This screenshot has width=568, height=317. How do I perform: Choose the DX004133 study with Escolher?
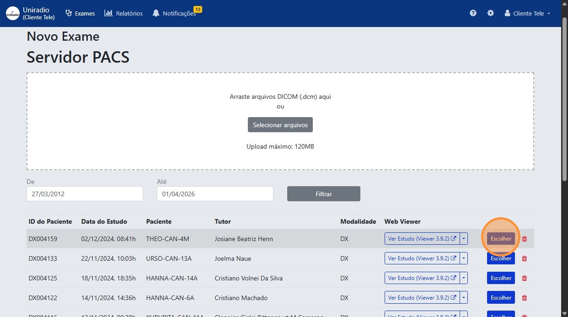[x=501, y=258]
